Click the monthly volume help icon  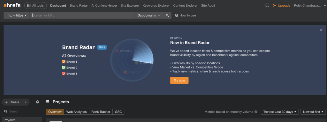256,112
